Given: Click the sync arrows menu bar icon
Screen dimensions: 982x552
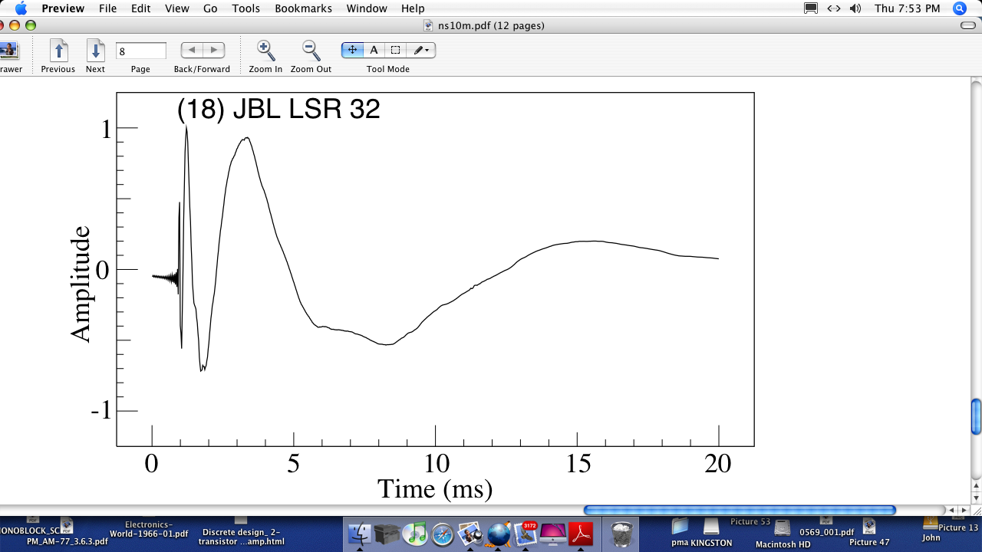Looking at the screenshot, I should click(834, 8).
